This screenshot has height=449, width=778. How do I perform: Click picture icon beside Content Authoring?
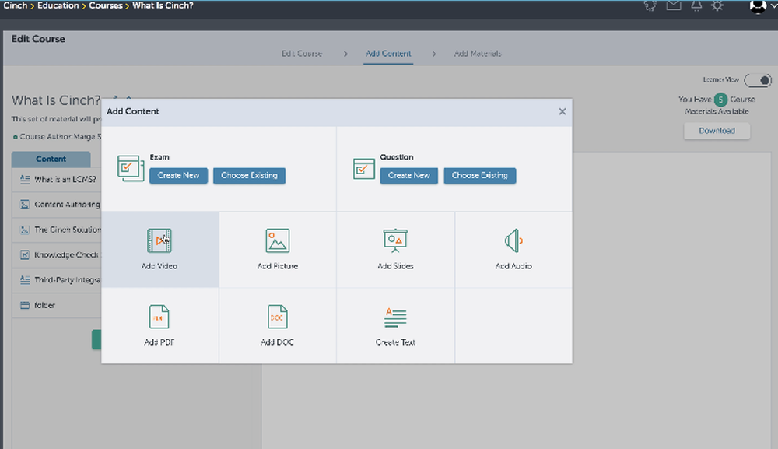[25, 205]
